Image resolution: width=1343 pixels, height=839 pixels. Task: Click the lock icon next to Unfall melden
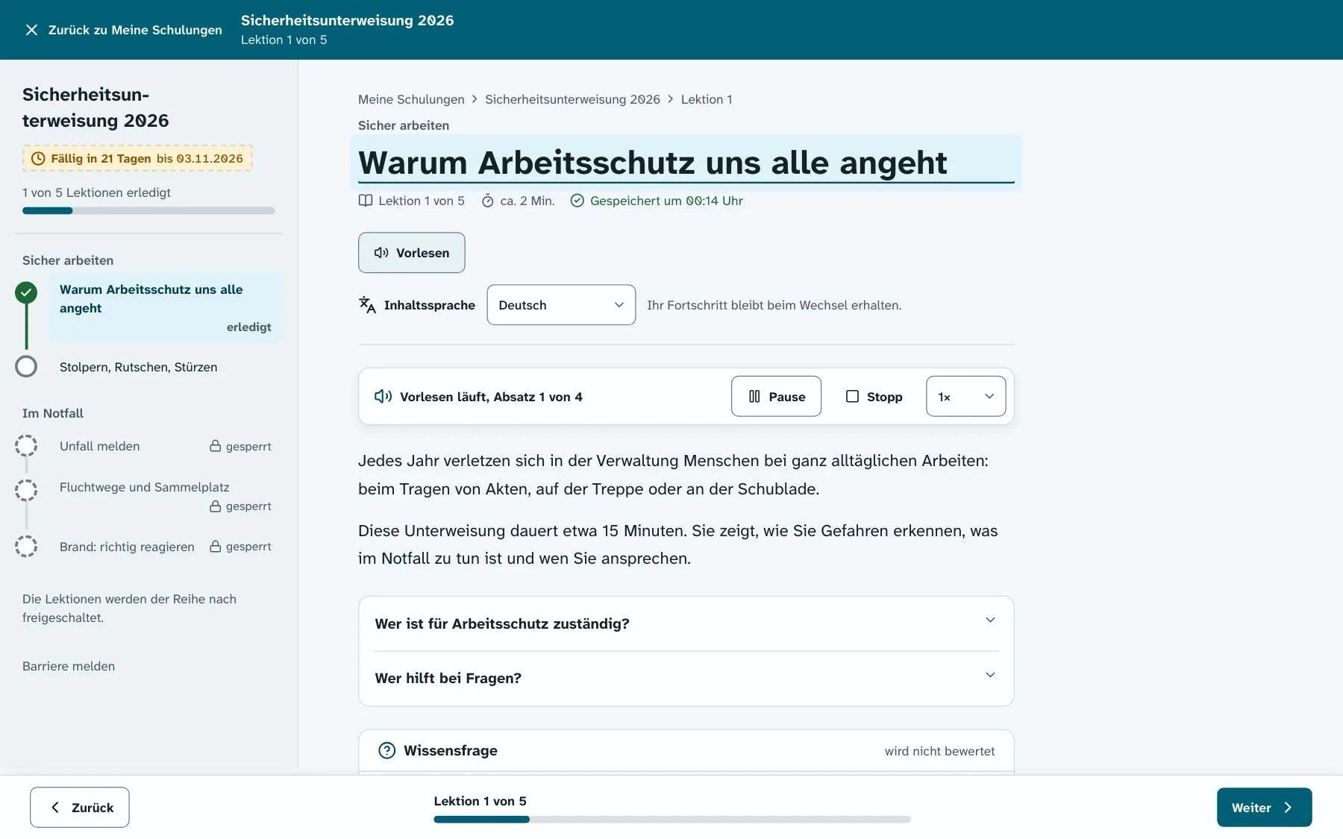215,446
